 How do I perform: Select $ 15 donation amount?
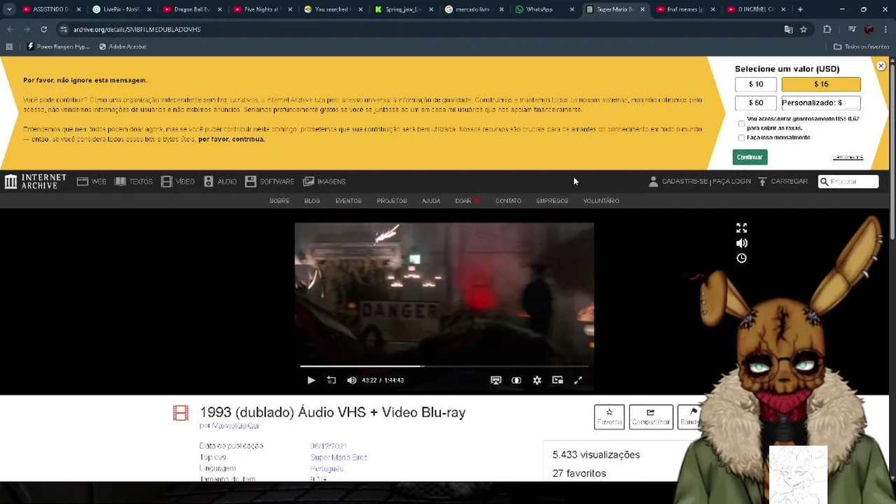[821, 84]
